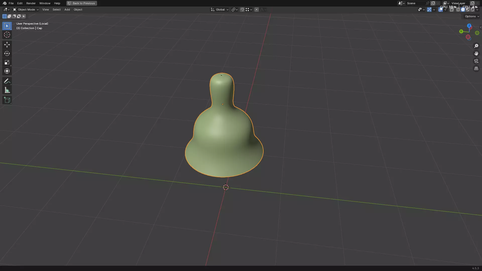The width and height of the screenshot is (482, 271).
Task: Click the pan hand viewport icon
Action: 476,53
